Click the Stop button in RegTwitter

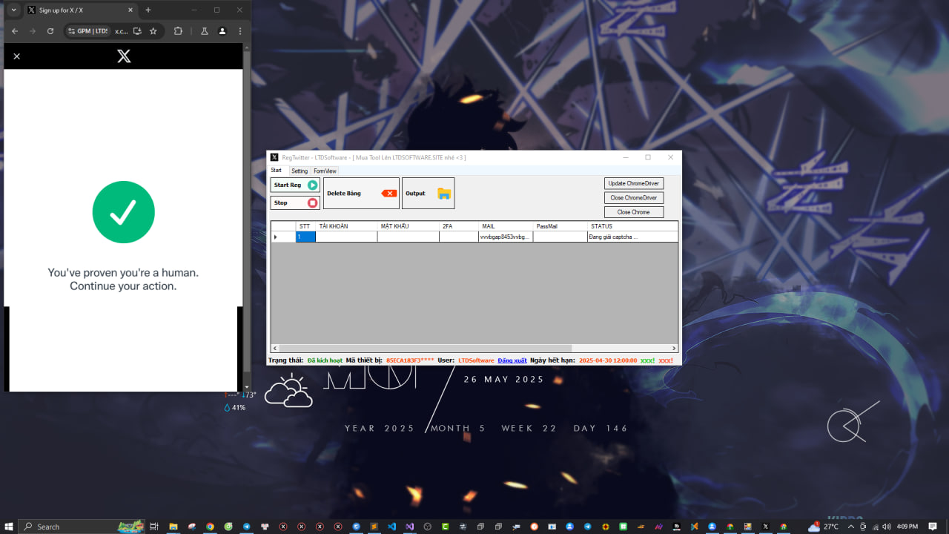point(295,202)
